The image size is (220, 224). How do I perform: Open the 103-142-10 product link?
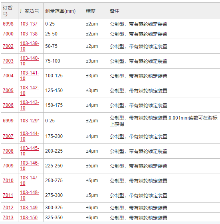tap(30, 90)
